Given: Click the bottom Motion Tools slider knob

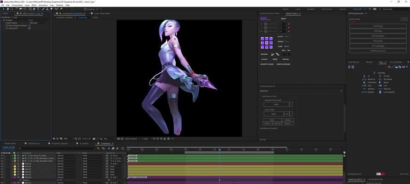Looking at the screenshot, I should tap(265, 31).
